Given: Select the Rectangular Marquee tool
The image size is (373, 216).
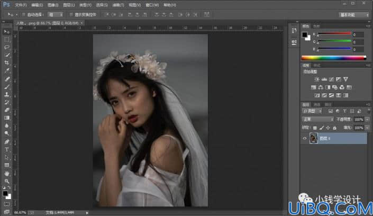Looking at the screenshot, I should click(7, 40).
